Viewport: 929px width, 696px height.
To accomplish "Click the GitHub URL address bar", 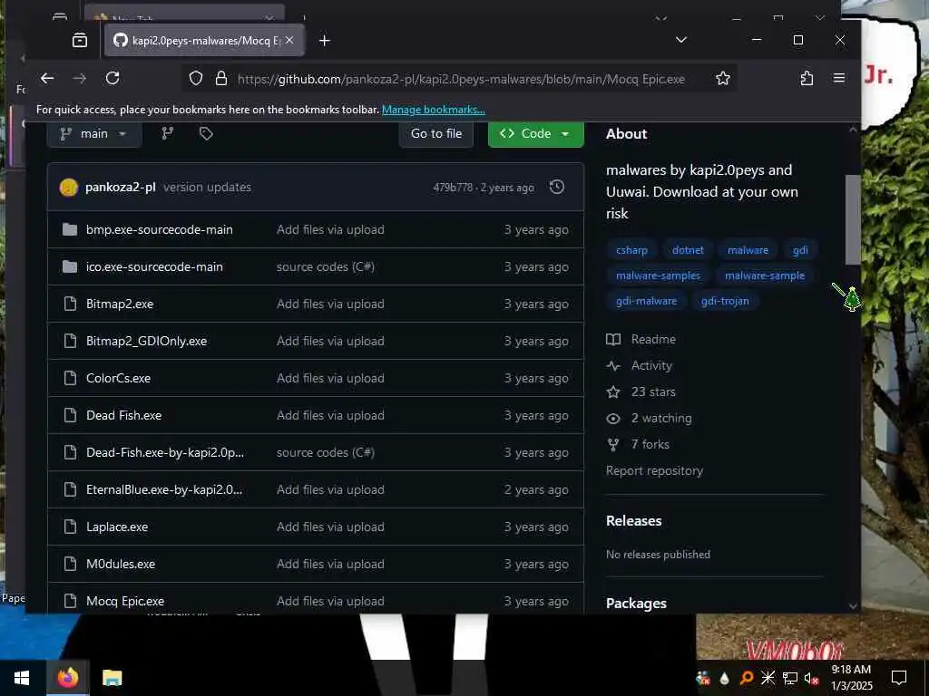I will [461, 79].
